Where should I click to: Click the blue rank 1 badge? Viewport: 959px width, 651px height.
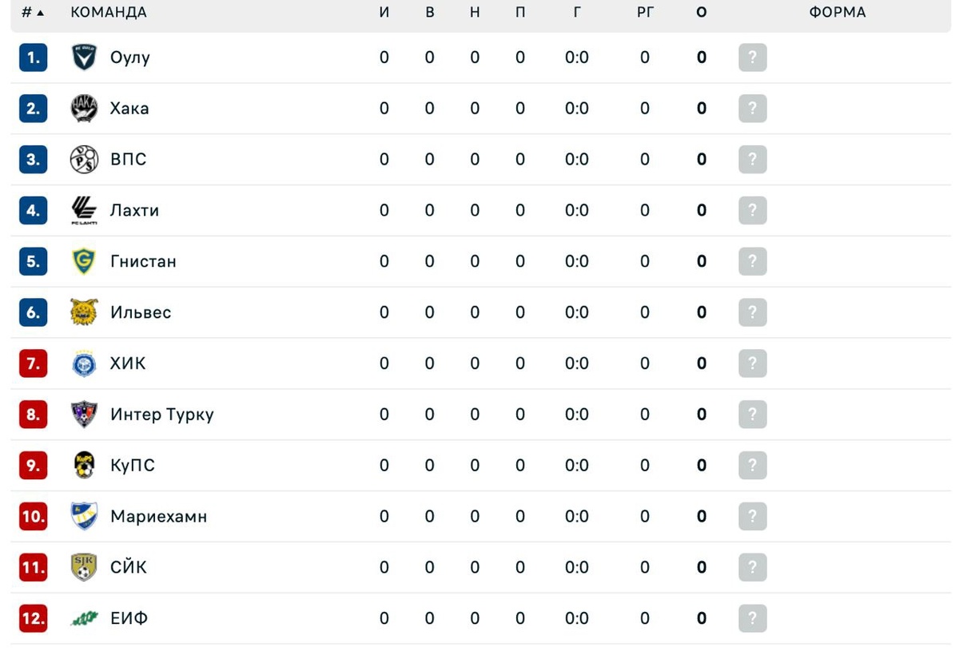34,58
